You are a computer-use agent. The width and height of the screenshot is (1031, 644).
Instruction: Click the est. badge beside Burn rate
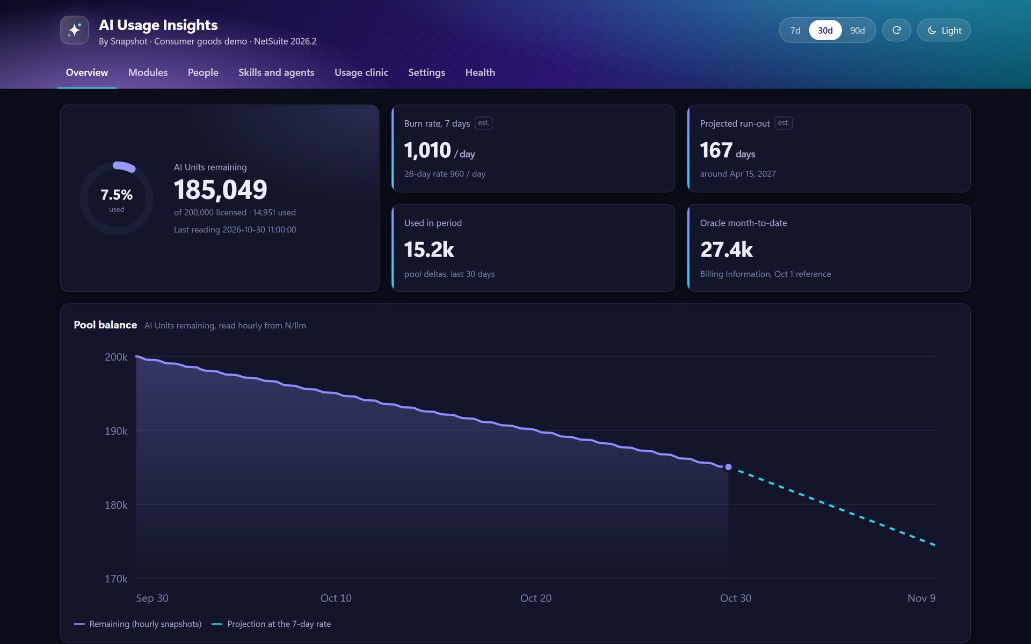[483, 123]
